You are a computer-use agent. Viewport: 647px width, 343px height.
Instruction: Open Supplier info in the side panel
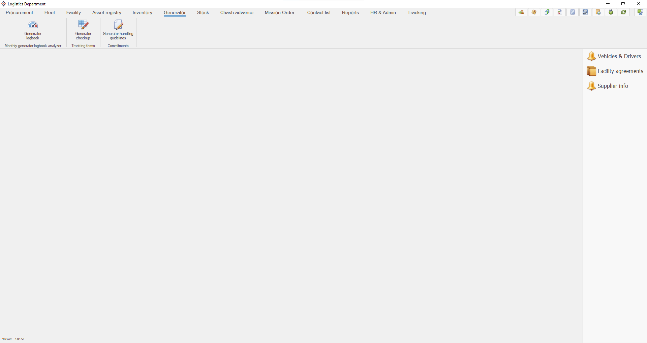tap(613, 86)
